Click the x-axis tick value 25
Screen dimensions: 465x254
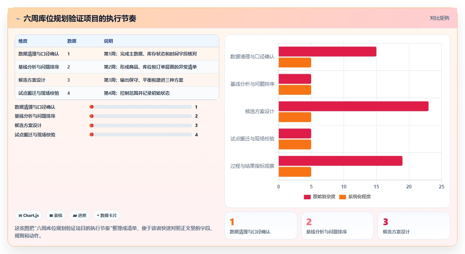pyautogui.click(x=442, y=187)
